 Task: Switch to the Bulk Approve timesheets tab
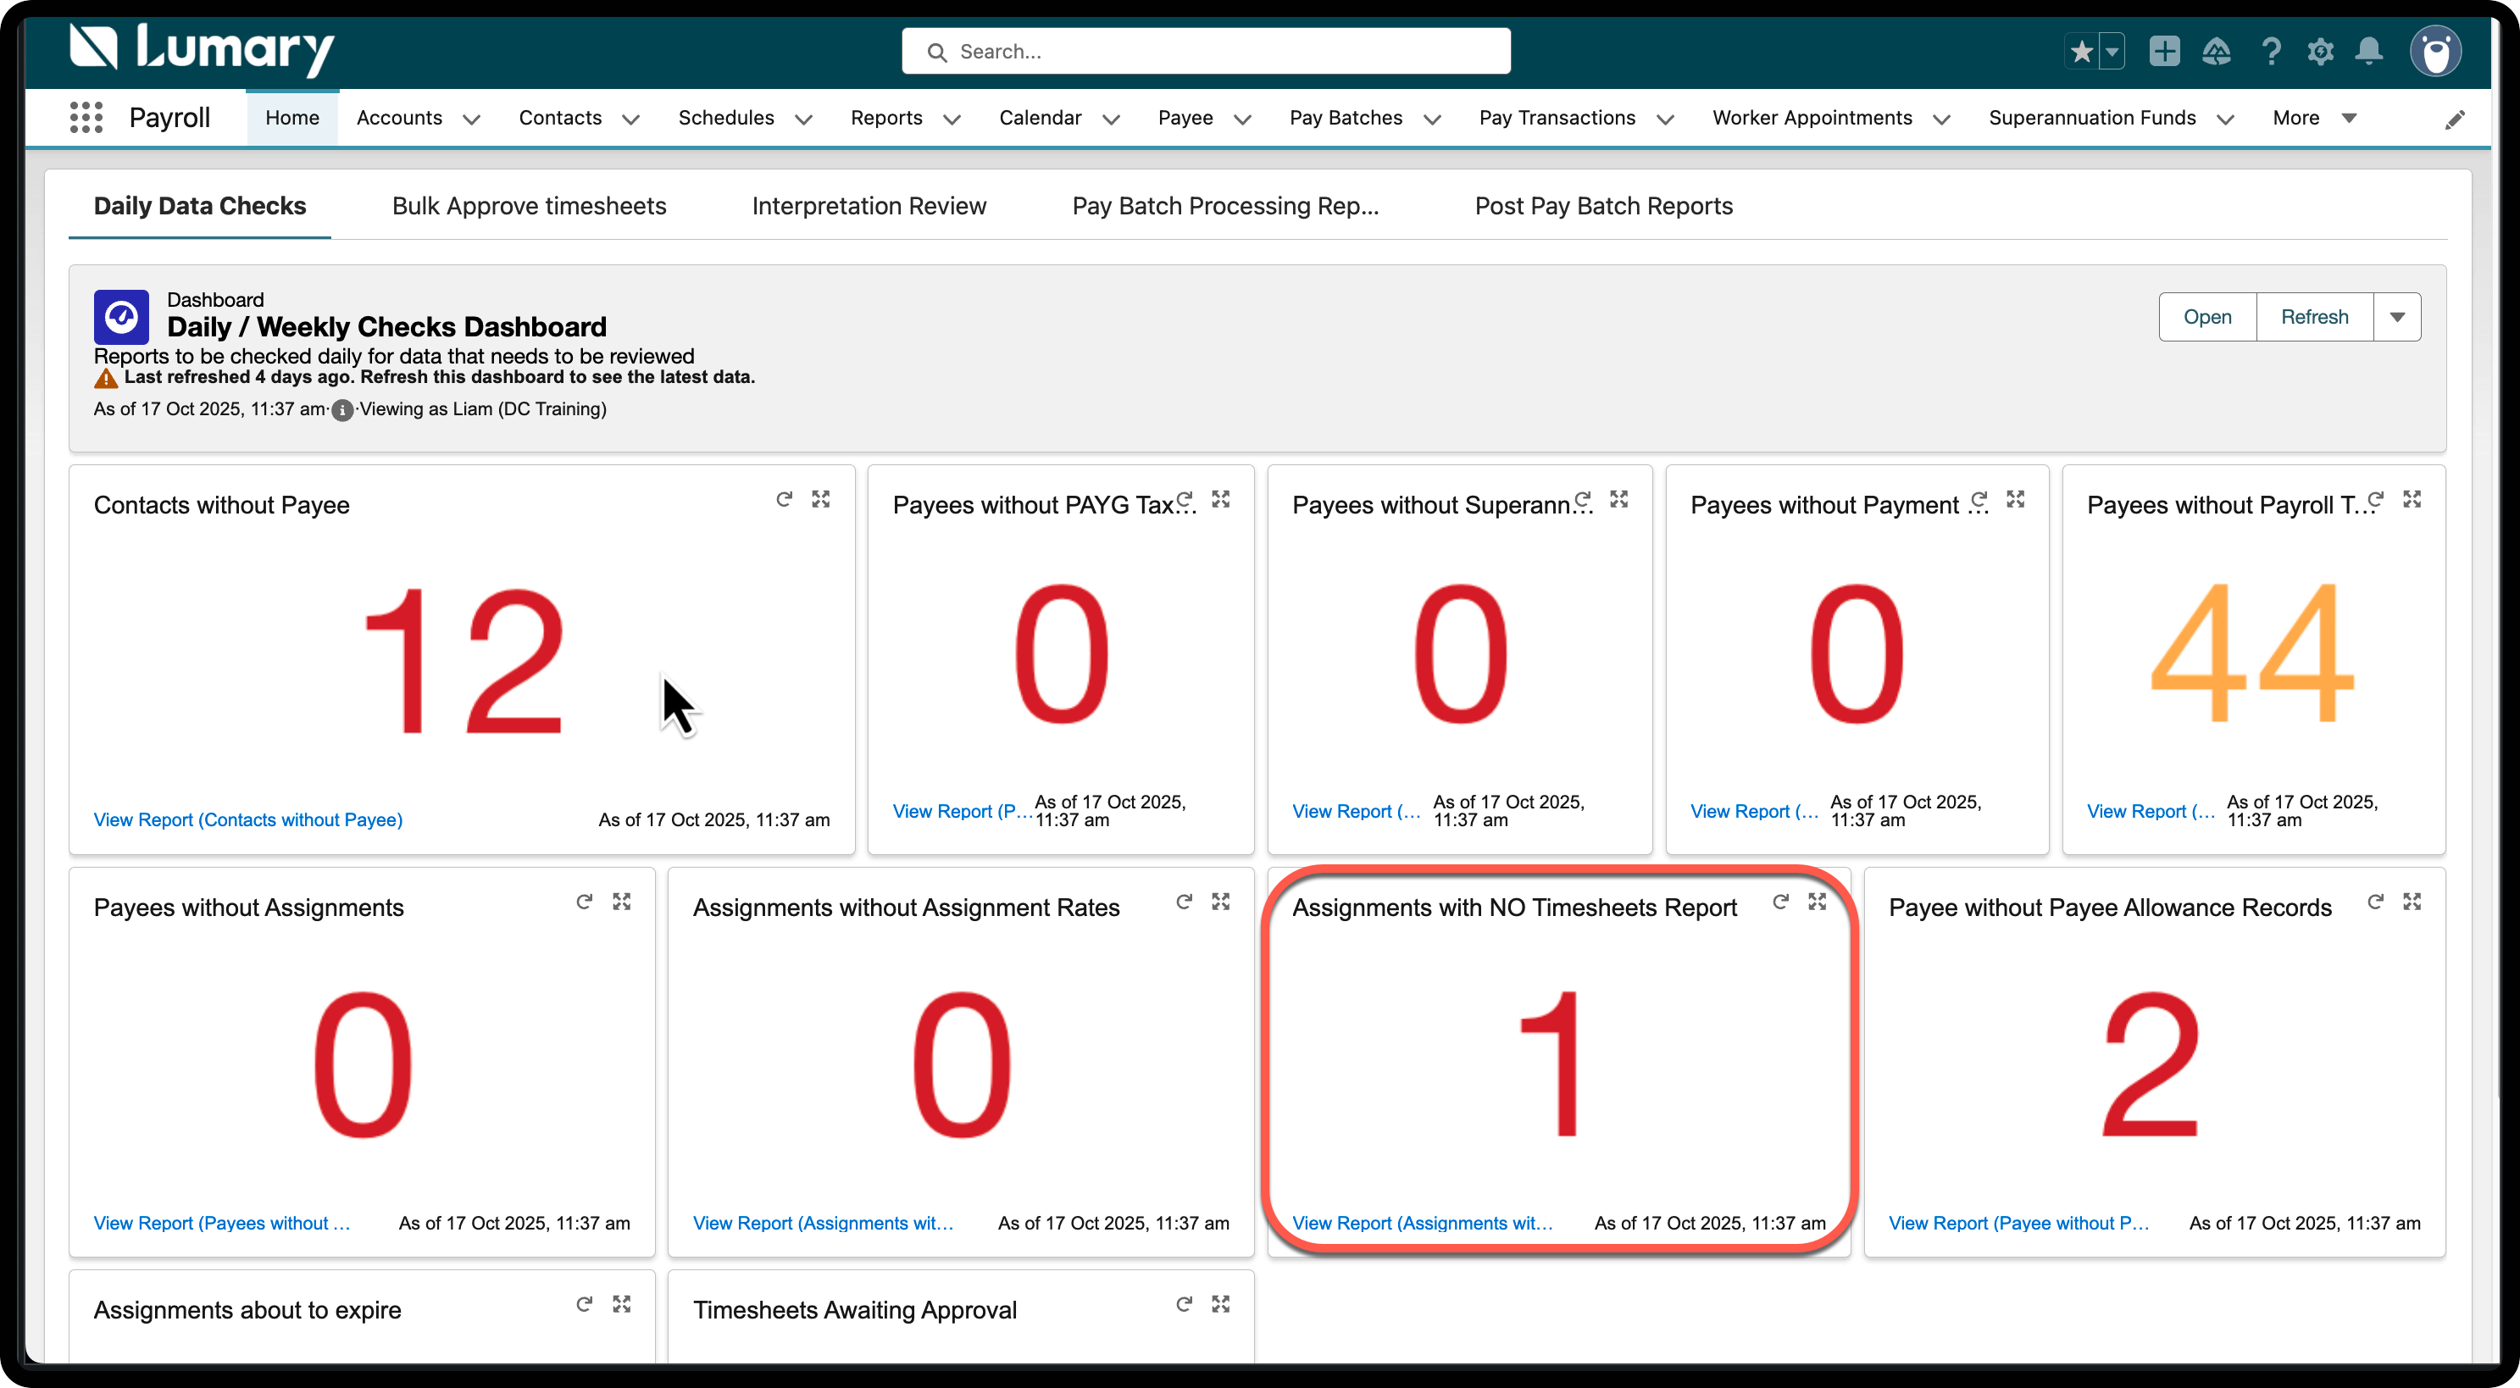pyautogui.click(x=528, y=207)
